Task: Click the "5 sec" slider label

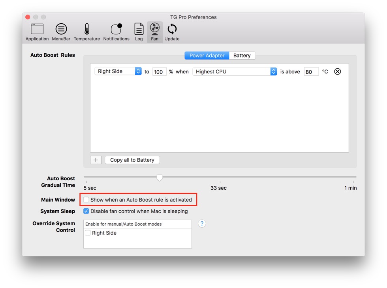Action: 90,188
